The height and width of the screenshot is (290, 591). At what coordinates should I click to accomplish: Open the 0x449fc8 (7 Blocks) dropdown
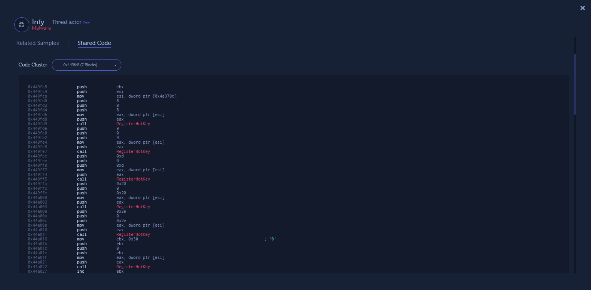(x=86, y=65)
